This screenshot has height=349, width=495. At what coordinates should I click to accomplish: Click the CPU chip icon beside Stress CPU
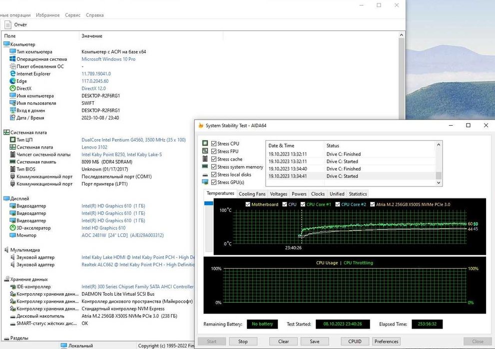coord(205,143)
